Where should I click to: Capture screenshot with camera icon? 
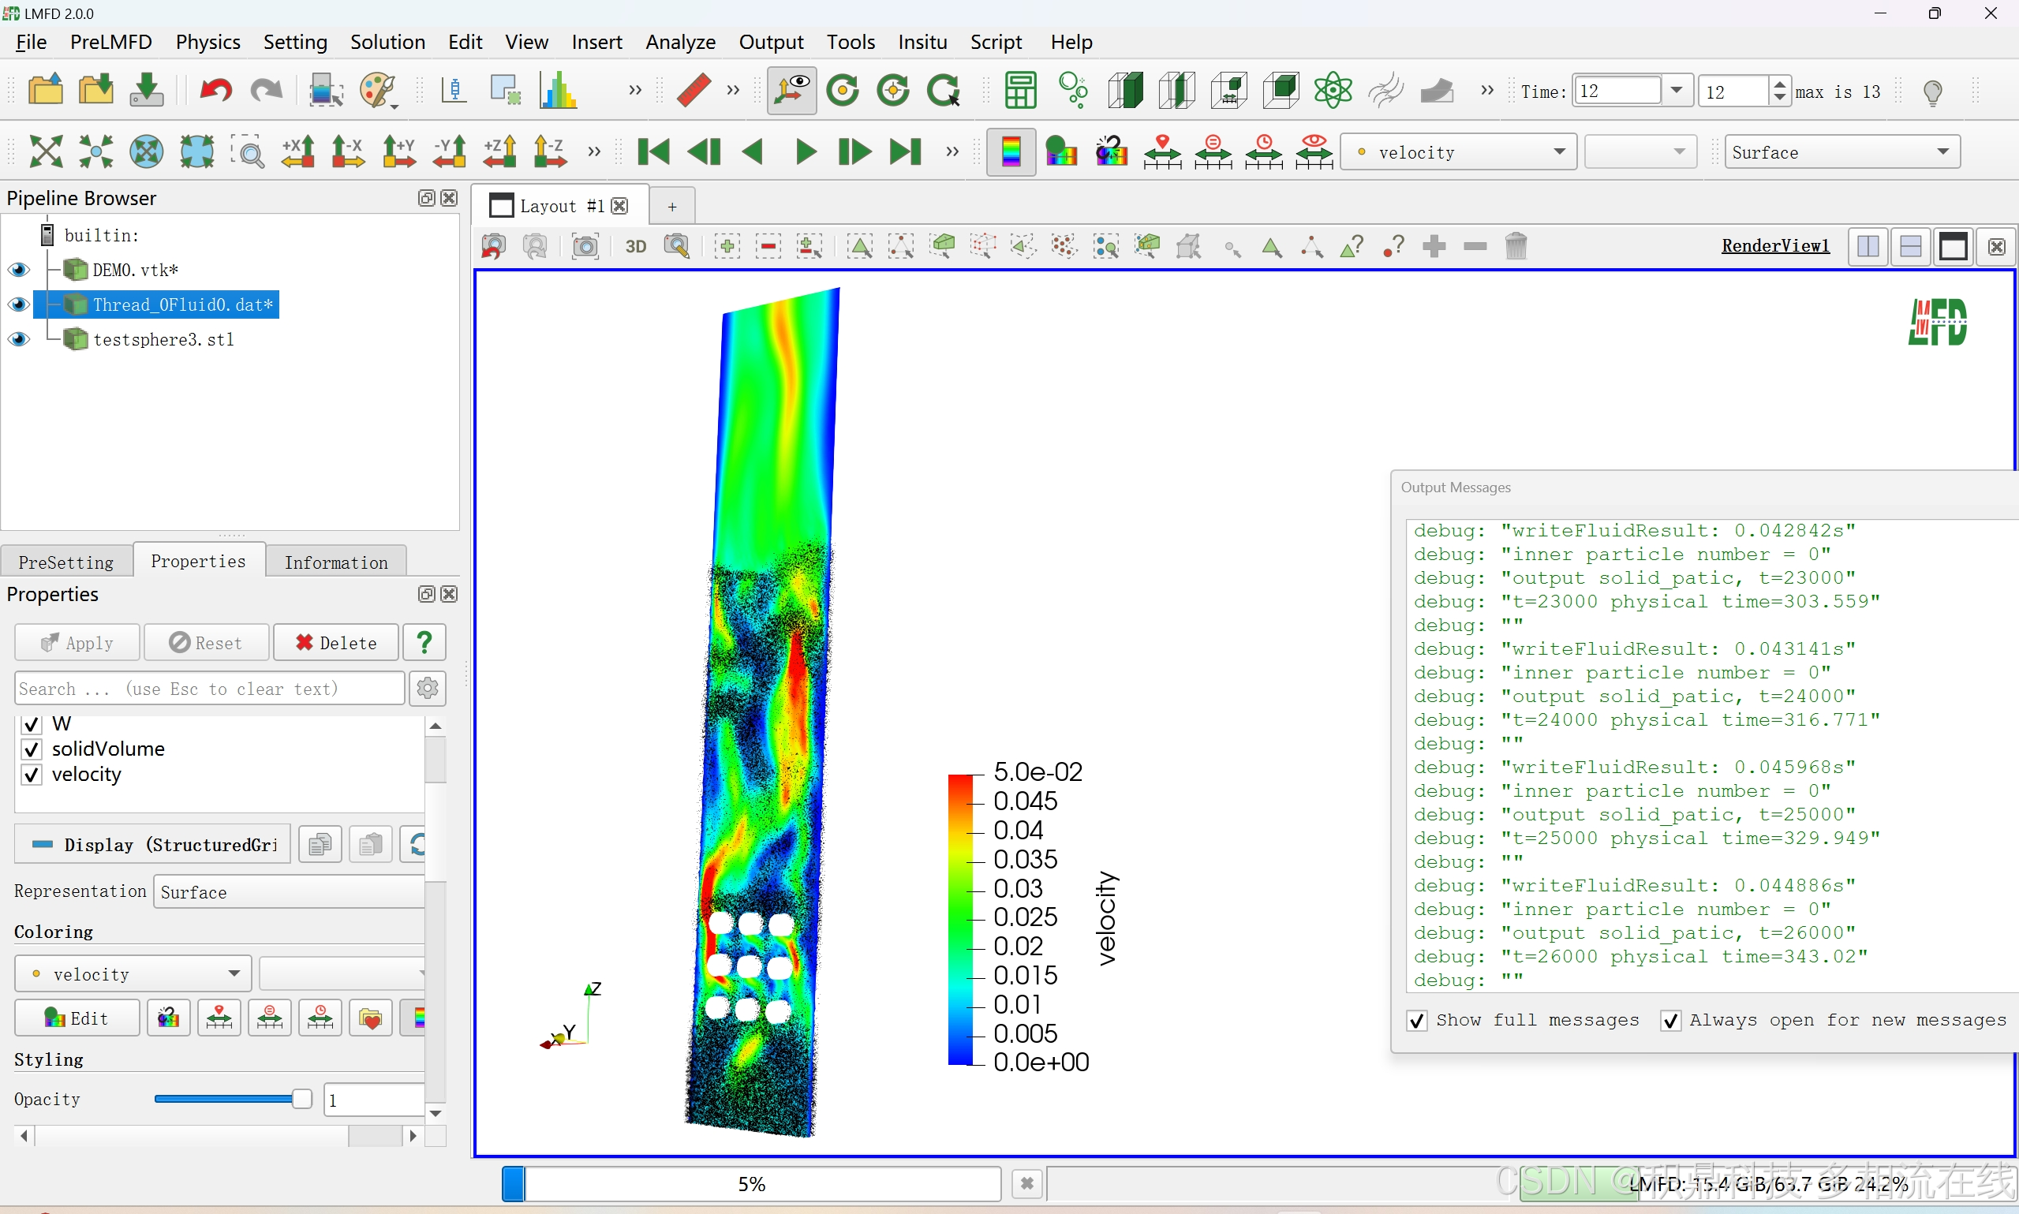click(585, 246)
